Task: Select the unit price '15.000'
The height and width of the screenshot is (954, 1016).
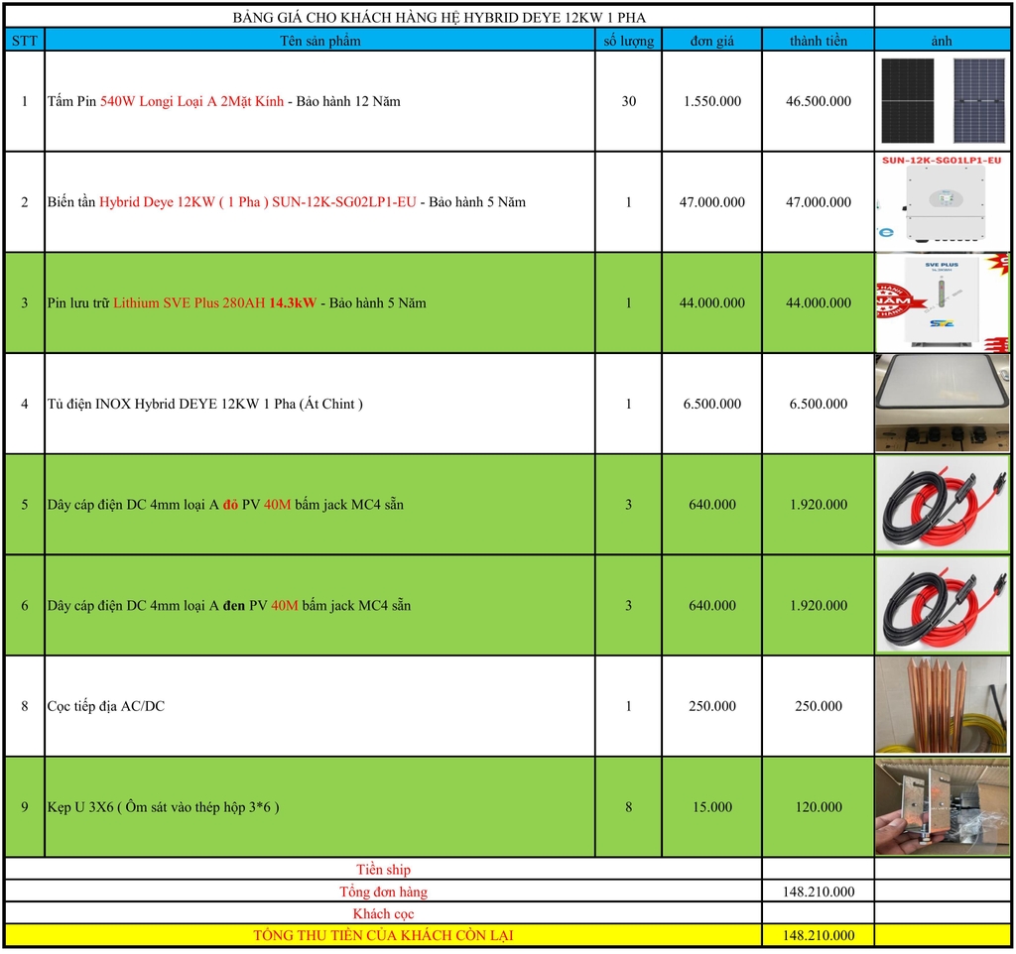Action: (x=712, y=807)
